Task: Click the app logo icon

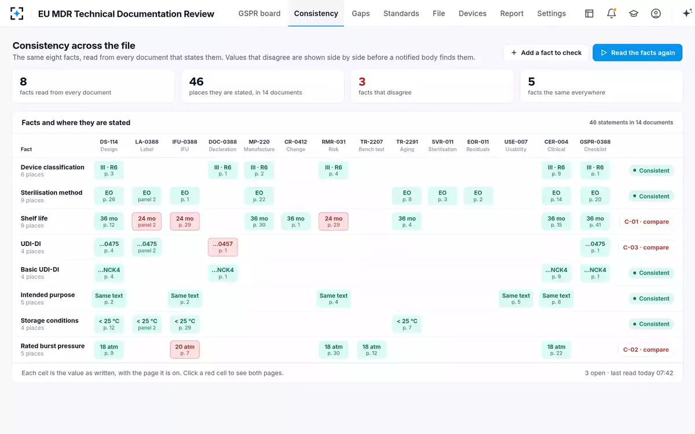Action: pos(17,13)
